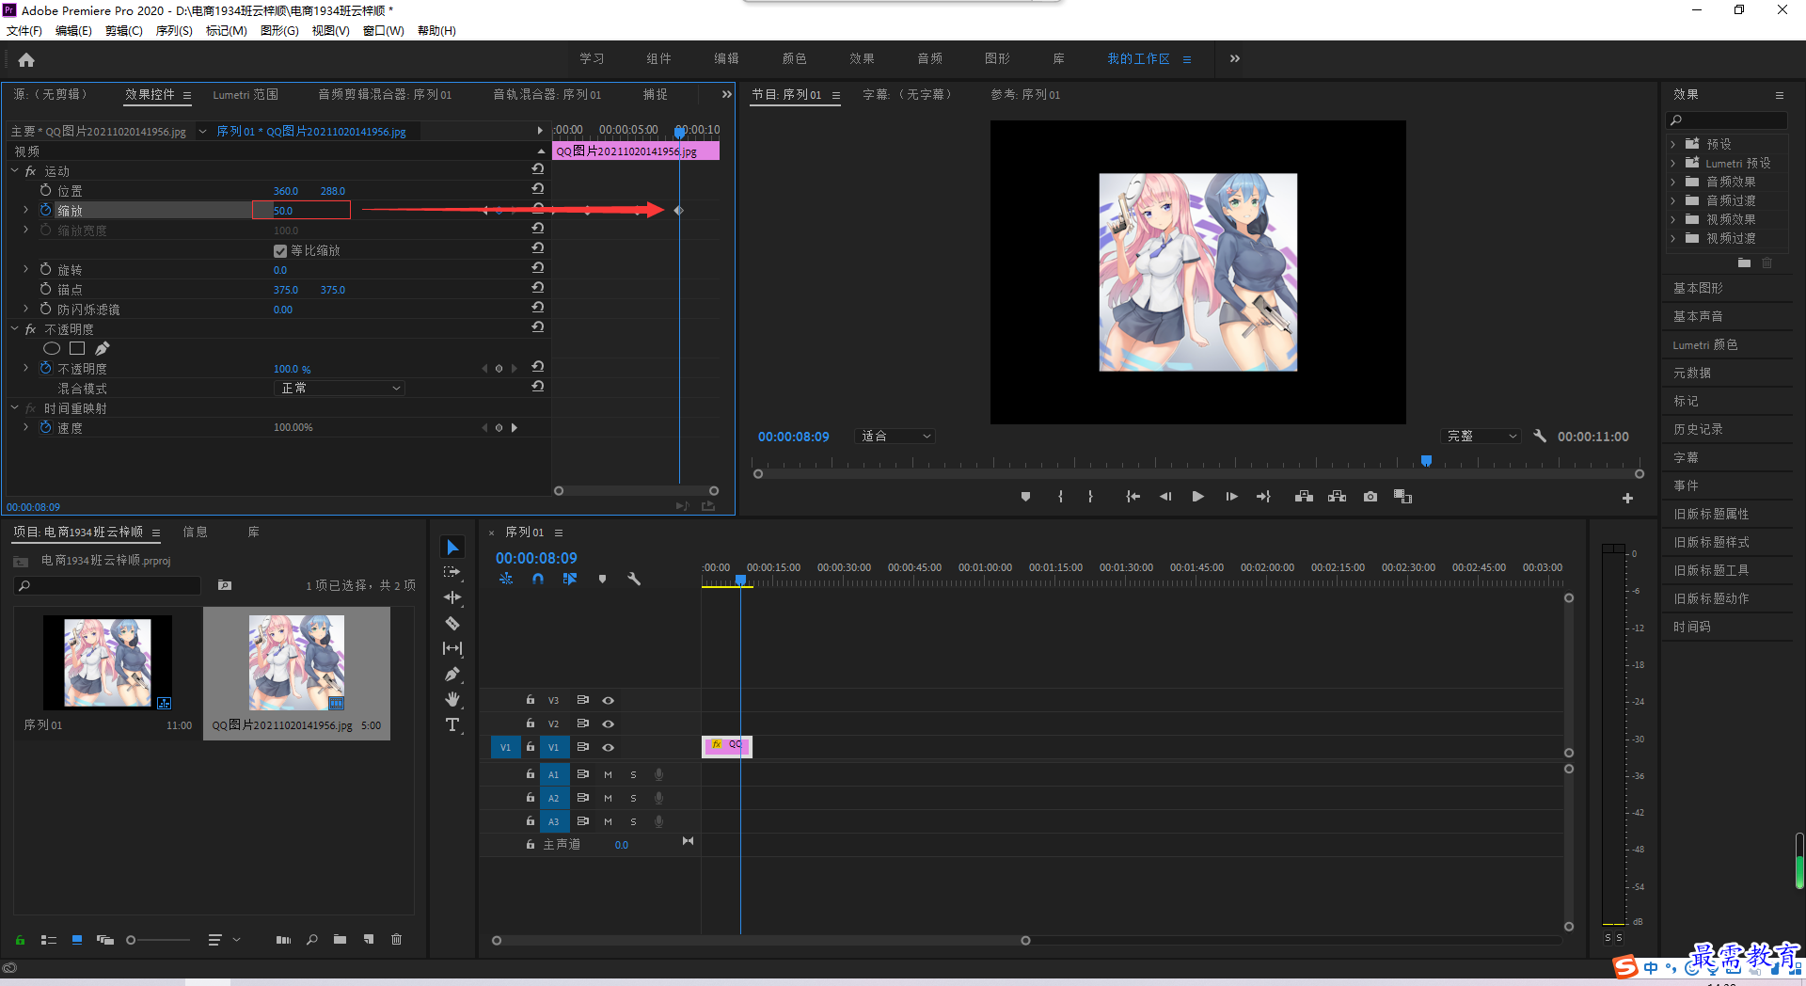Select the Pen tool in toolbar

[452, 674]
